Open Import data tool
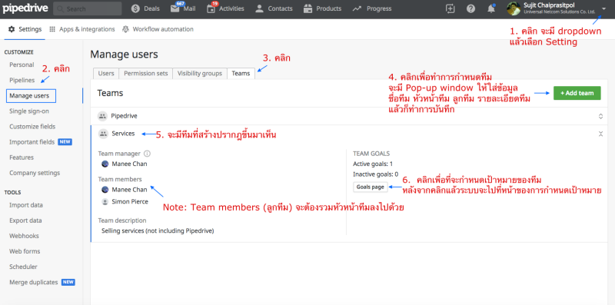The height and width of the screenshot is (305, 615). 26,205
